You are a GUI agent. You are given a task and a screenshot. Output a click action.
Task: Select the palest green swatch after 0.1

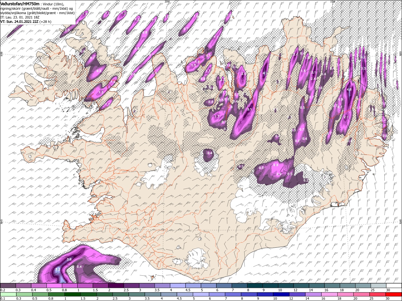click(8, 294)
